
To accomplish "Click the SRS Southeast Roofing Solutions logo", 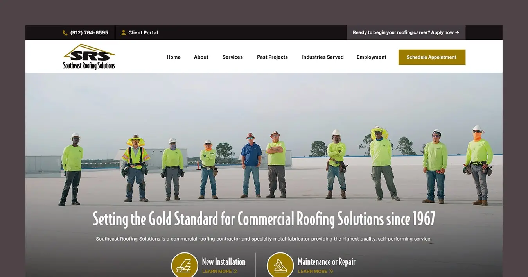I will 89,57.
